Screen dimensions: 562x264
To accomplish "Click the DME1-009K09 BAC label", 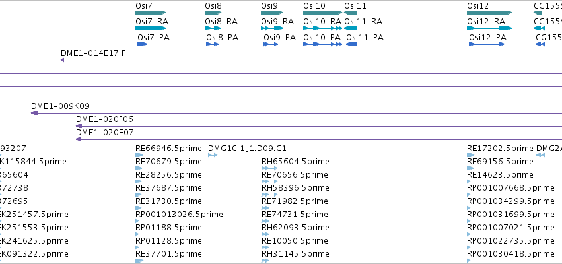I will tap(60, 106).
